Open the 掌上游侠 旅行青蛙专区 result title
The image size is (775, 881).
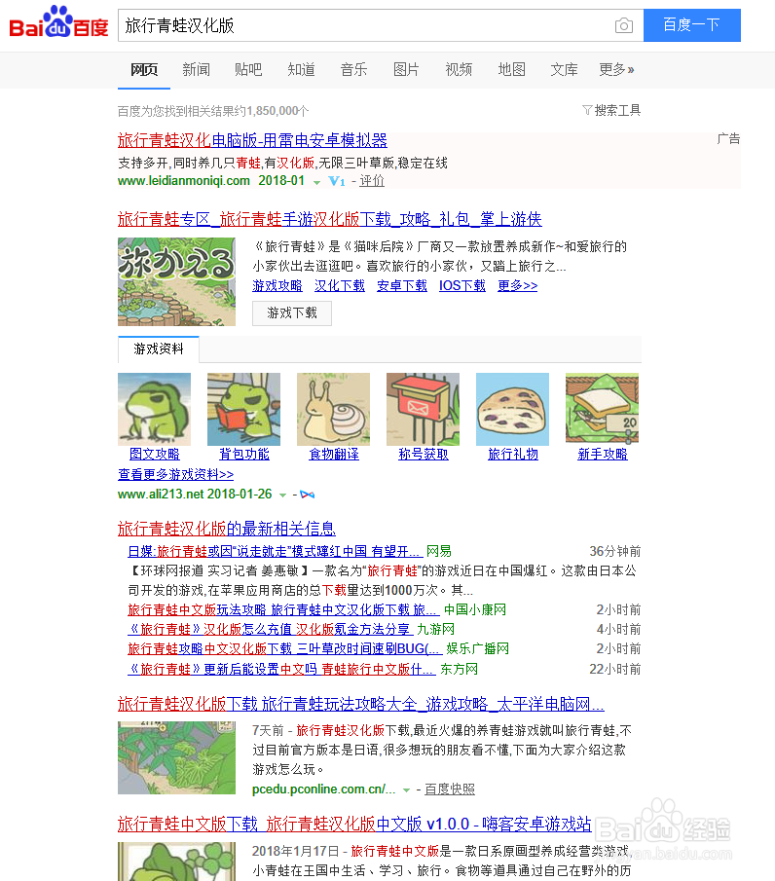[330, 219]
